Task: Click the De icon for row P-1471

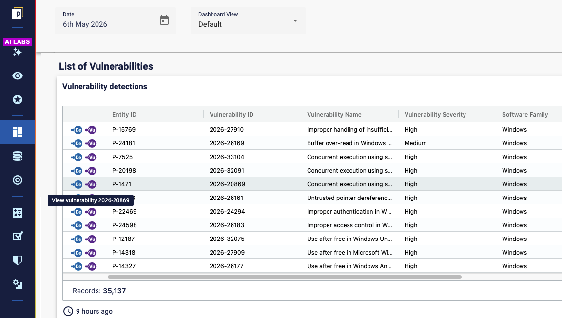Action: point(77,184)
